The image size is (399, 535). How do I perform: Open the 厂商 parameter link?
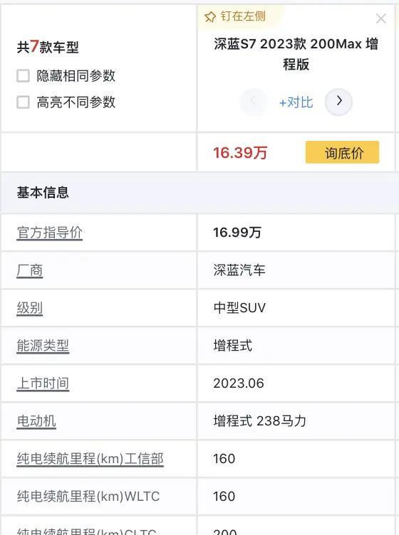click(x=30, y=270)
